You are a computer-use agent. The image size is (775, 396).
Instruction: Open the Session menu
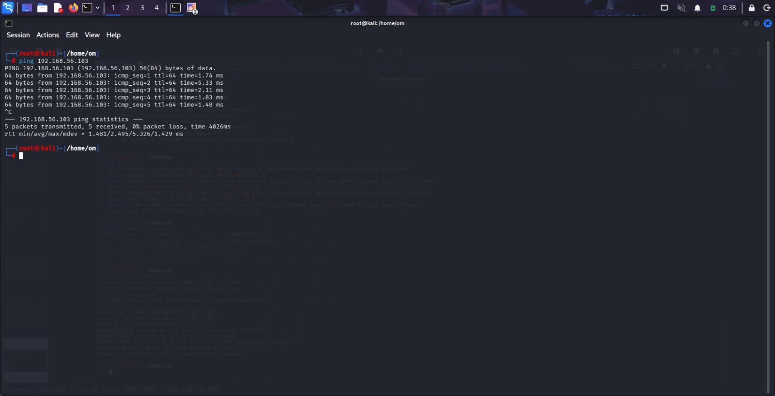click(x=18, y=35)
